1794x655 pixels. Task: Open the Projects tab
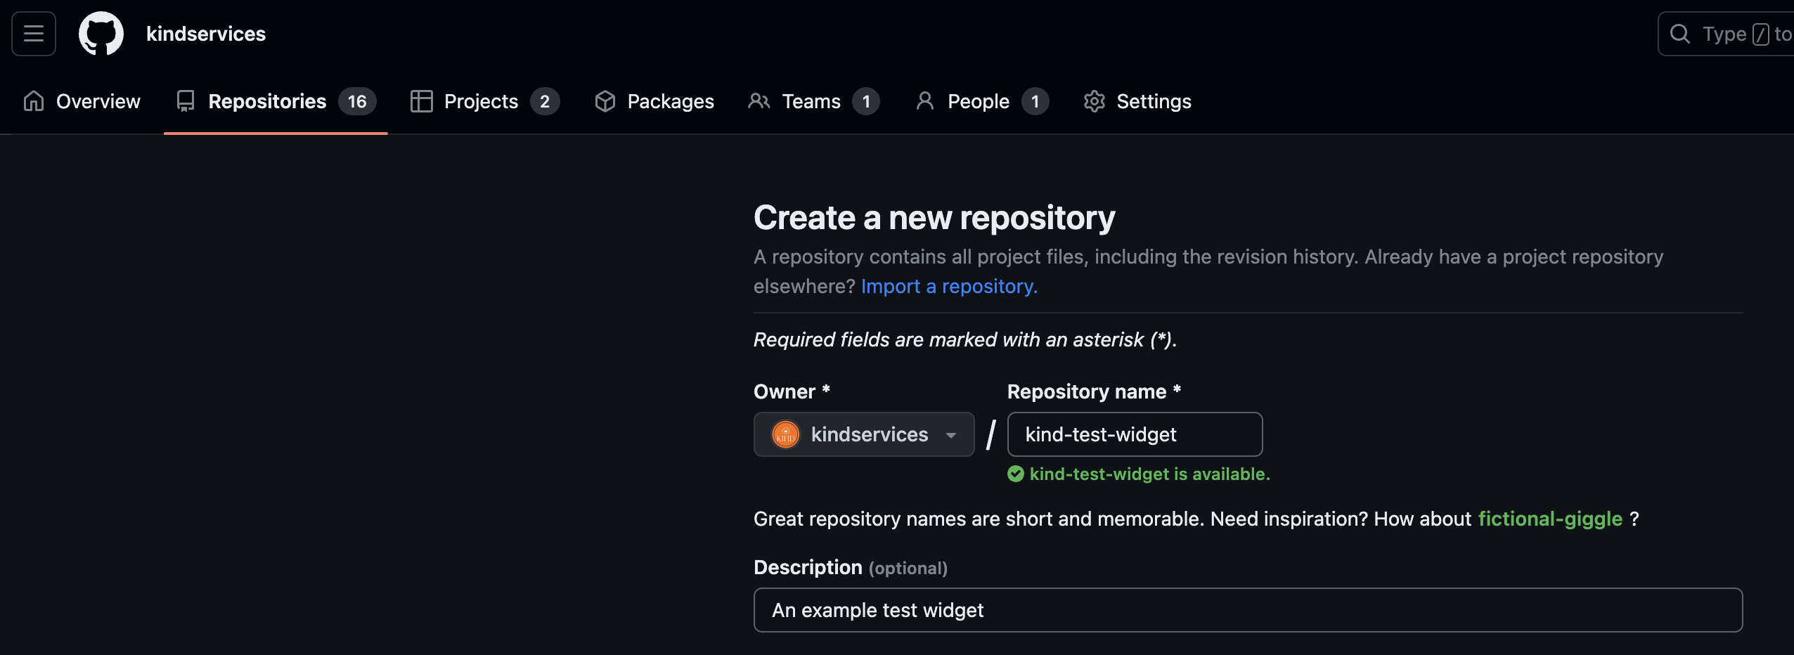click(485, 101)
